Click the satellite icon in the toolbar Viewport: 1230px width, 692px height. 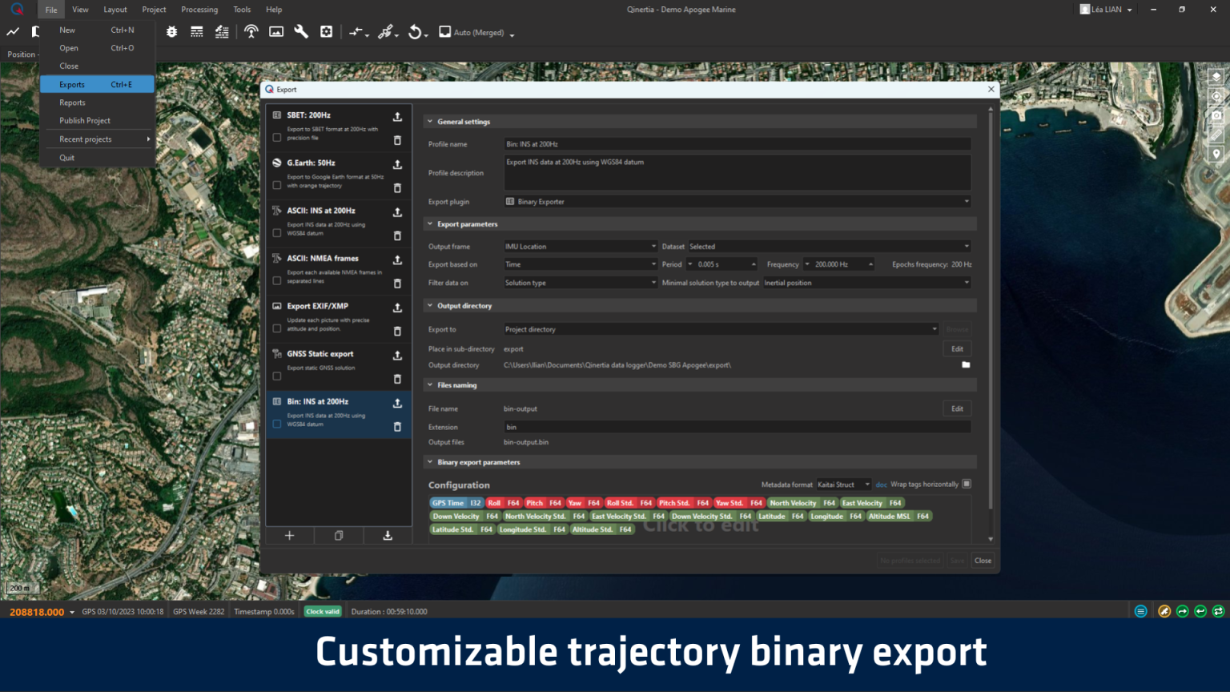[x=386, y=32]
